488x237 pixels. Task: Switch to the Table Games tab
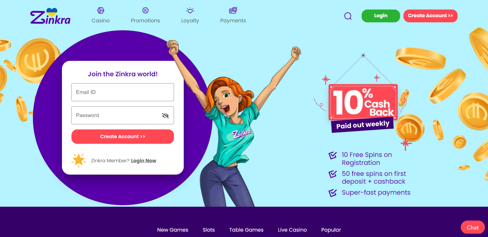click(246, 230)
